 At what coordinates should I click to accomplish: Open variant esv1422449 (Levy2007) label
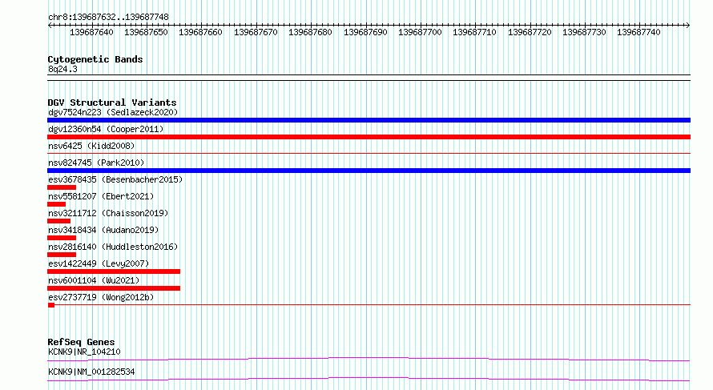click(99, 263)
